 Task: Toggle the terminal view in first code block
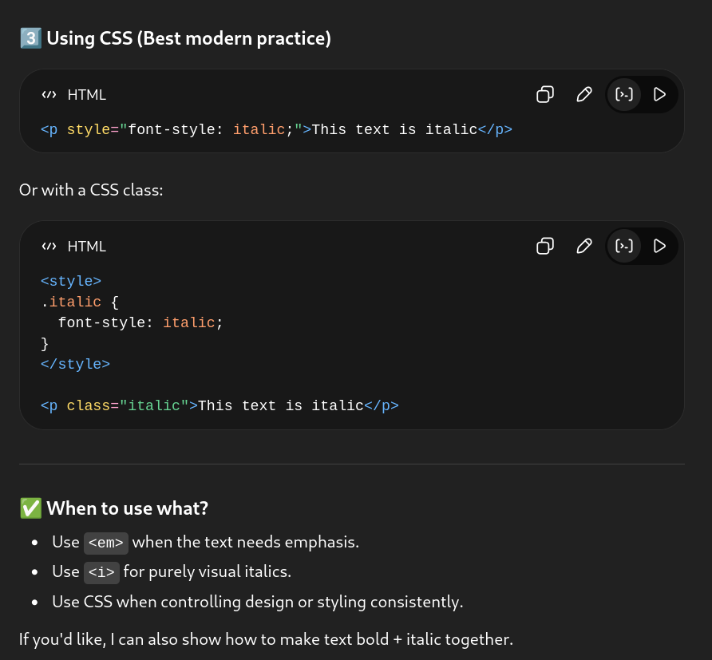(624, 94)
